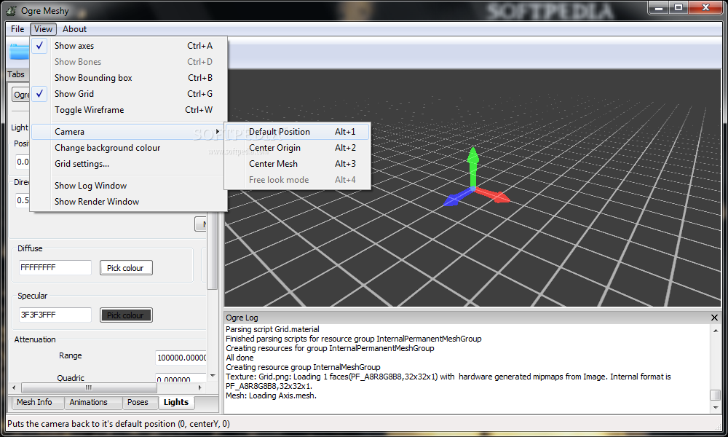Click the Lights panel vertical scrollbar thumb
This screenshot has height=437, width=728.
213,251
